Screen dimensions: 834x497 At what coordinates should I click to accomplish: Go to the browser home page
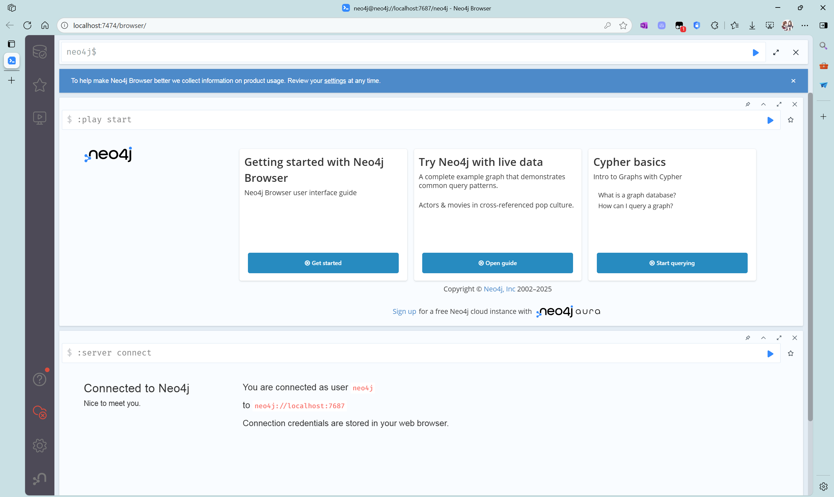45,25
